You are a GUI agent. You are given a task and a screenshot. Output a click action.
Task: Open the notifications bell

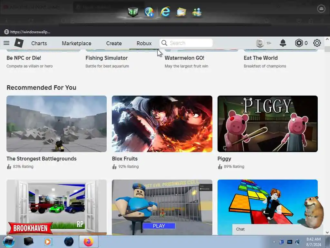coord(283,43)
